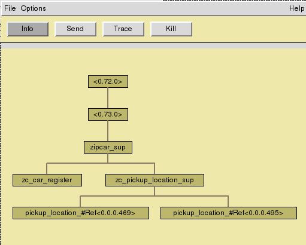This screenshot has height=245, width=306.
Task: Open the File menu
Action: (10, 8)
